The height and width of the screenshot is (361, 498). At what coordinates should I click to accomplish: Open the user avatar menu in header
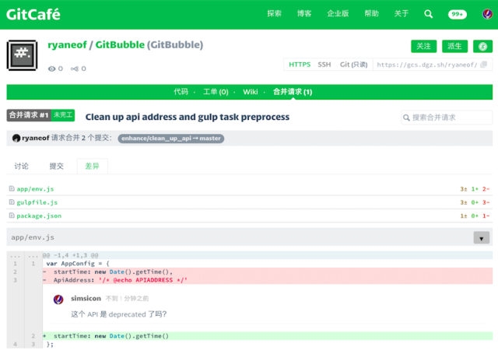tap(487, 14)
